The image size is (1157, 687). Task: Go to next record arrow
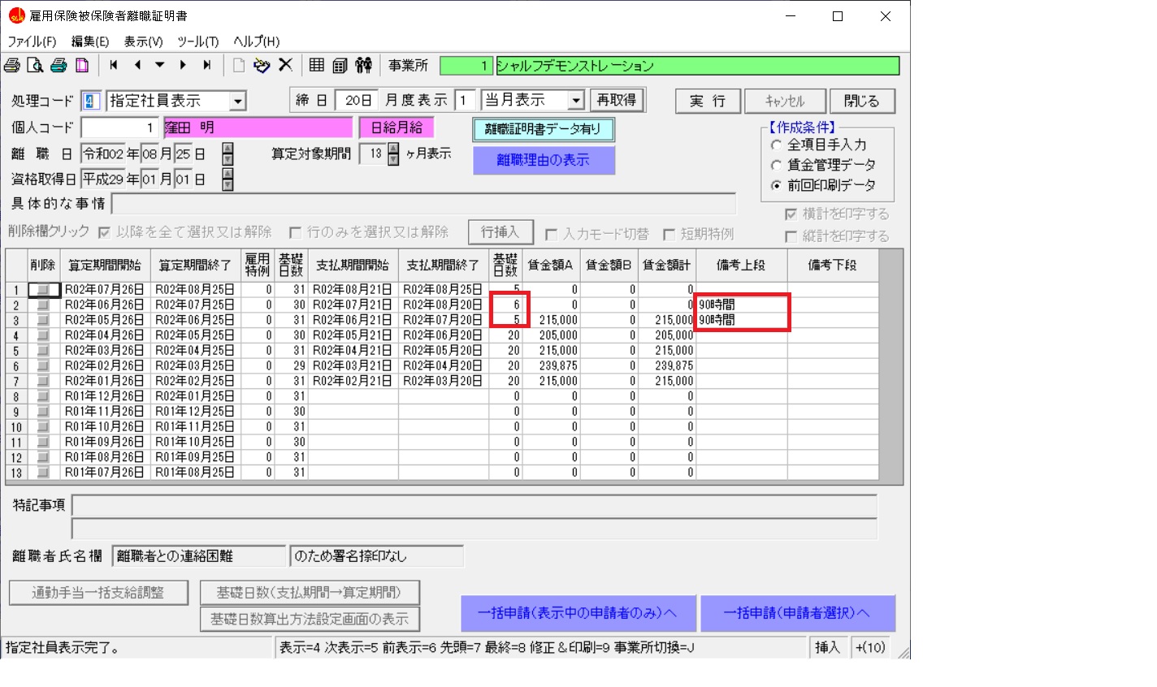point(183,65)
